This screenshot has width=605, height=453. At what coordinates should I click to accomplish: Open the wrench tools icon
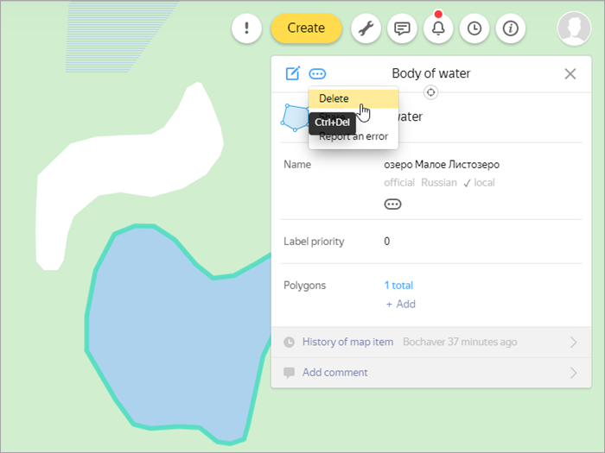coord(366,28)
